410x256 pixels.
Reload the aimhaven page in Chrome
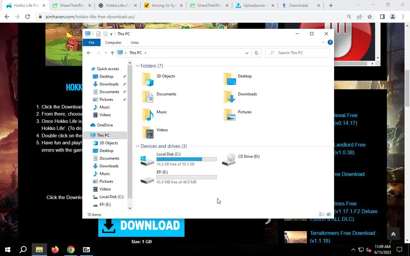coord(28,17)
